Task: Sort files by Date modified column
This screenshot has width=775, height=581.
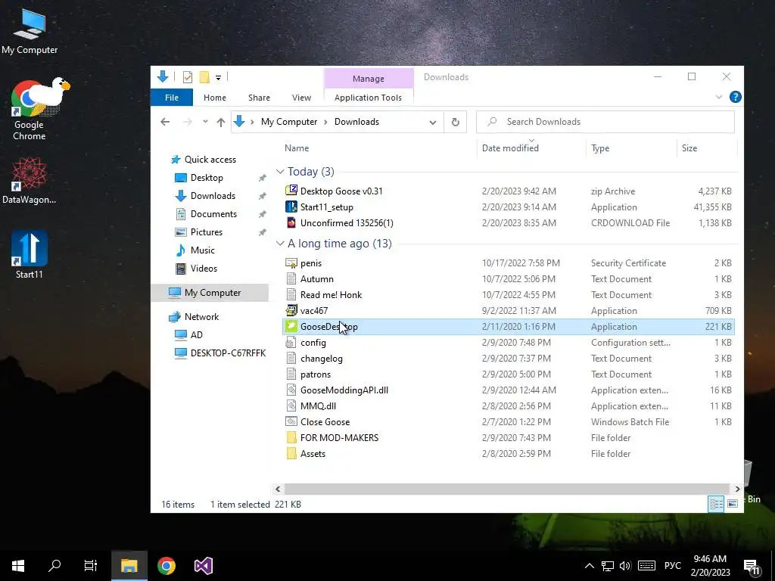Action: [510, 148]
